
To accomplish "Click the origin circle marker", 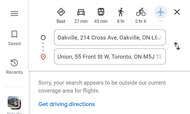I will click(43, 37).
